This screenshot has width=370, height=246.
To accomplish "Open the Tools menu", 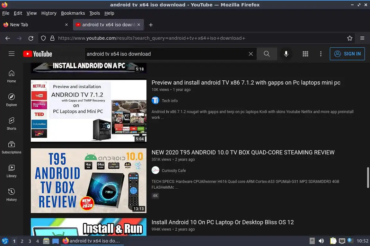I will (95, 13).
